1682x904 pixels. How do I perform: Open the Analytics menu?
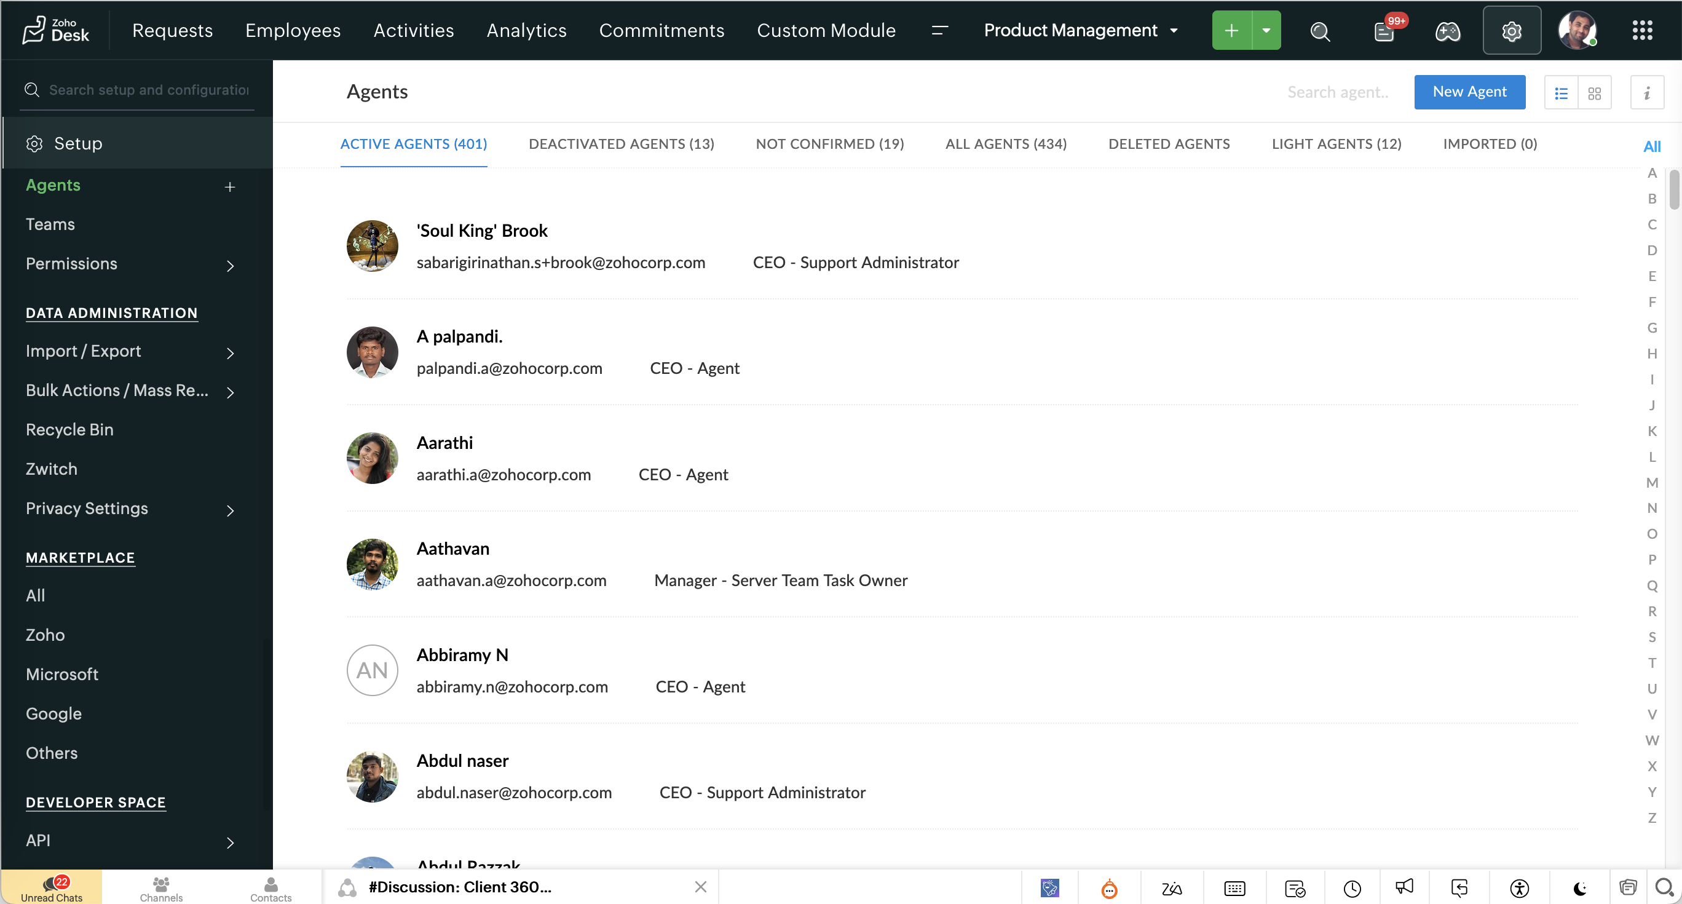coord(526,31)
